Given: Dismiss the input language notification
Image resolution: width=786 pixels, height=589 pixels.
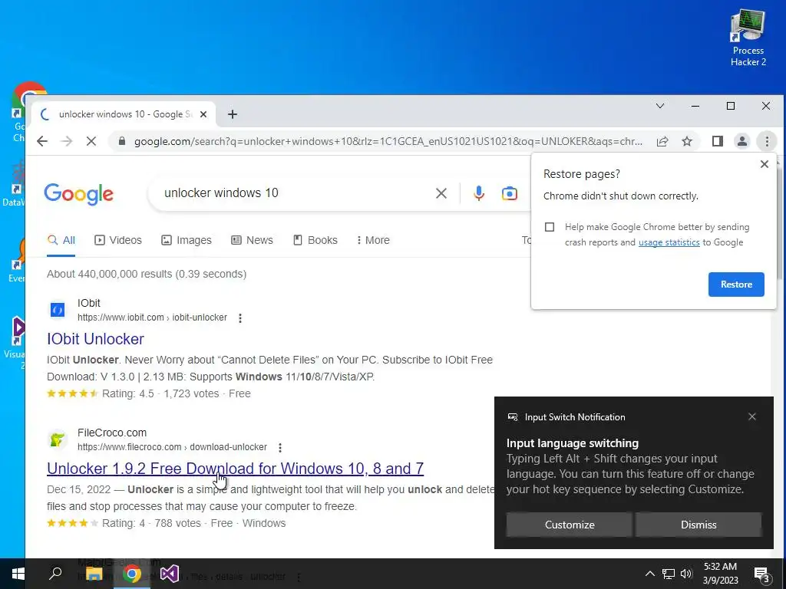Looking at the screenshot, I should [x=698, y=525].
